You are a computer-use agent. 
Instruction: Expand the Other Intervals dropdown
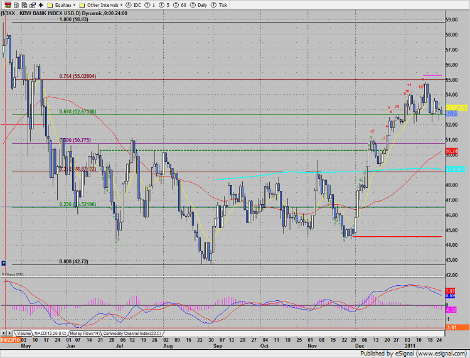pyautogui.click(x=103, y=4)
